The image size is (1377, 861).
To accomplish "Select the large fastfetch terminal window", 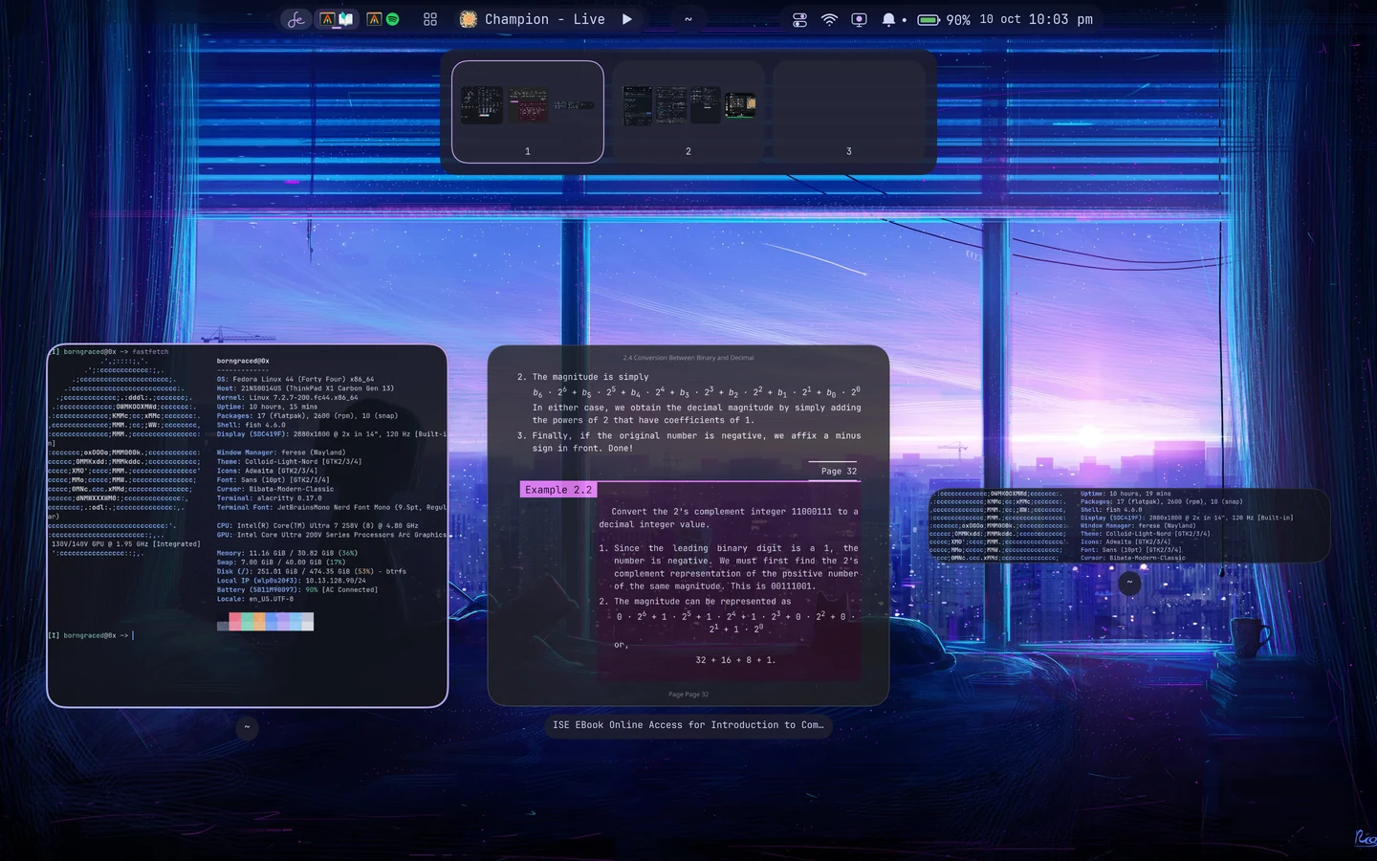I will [248, 526].
